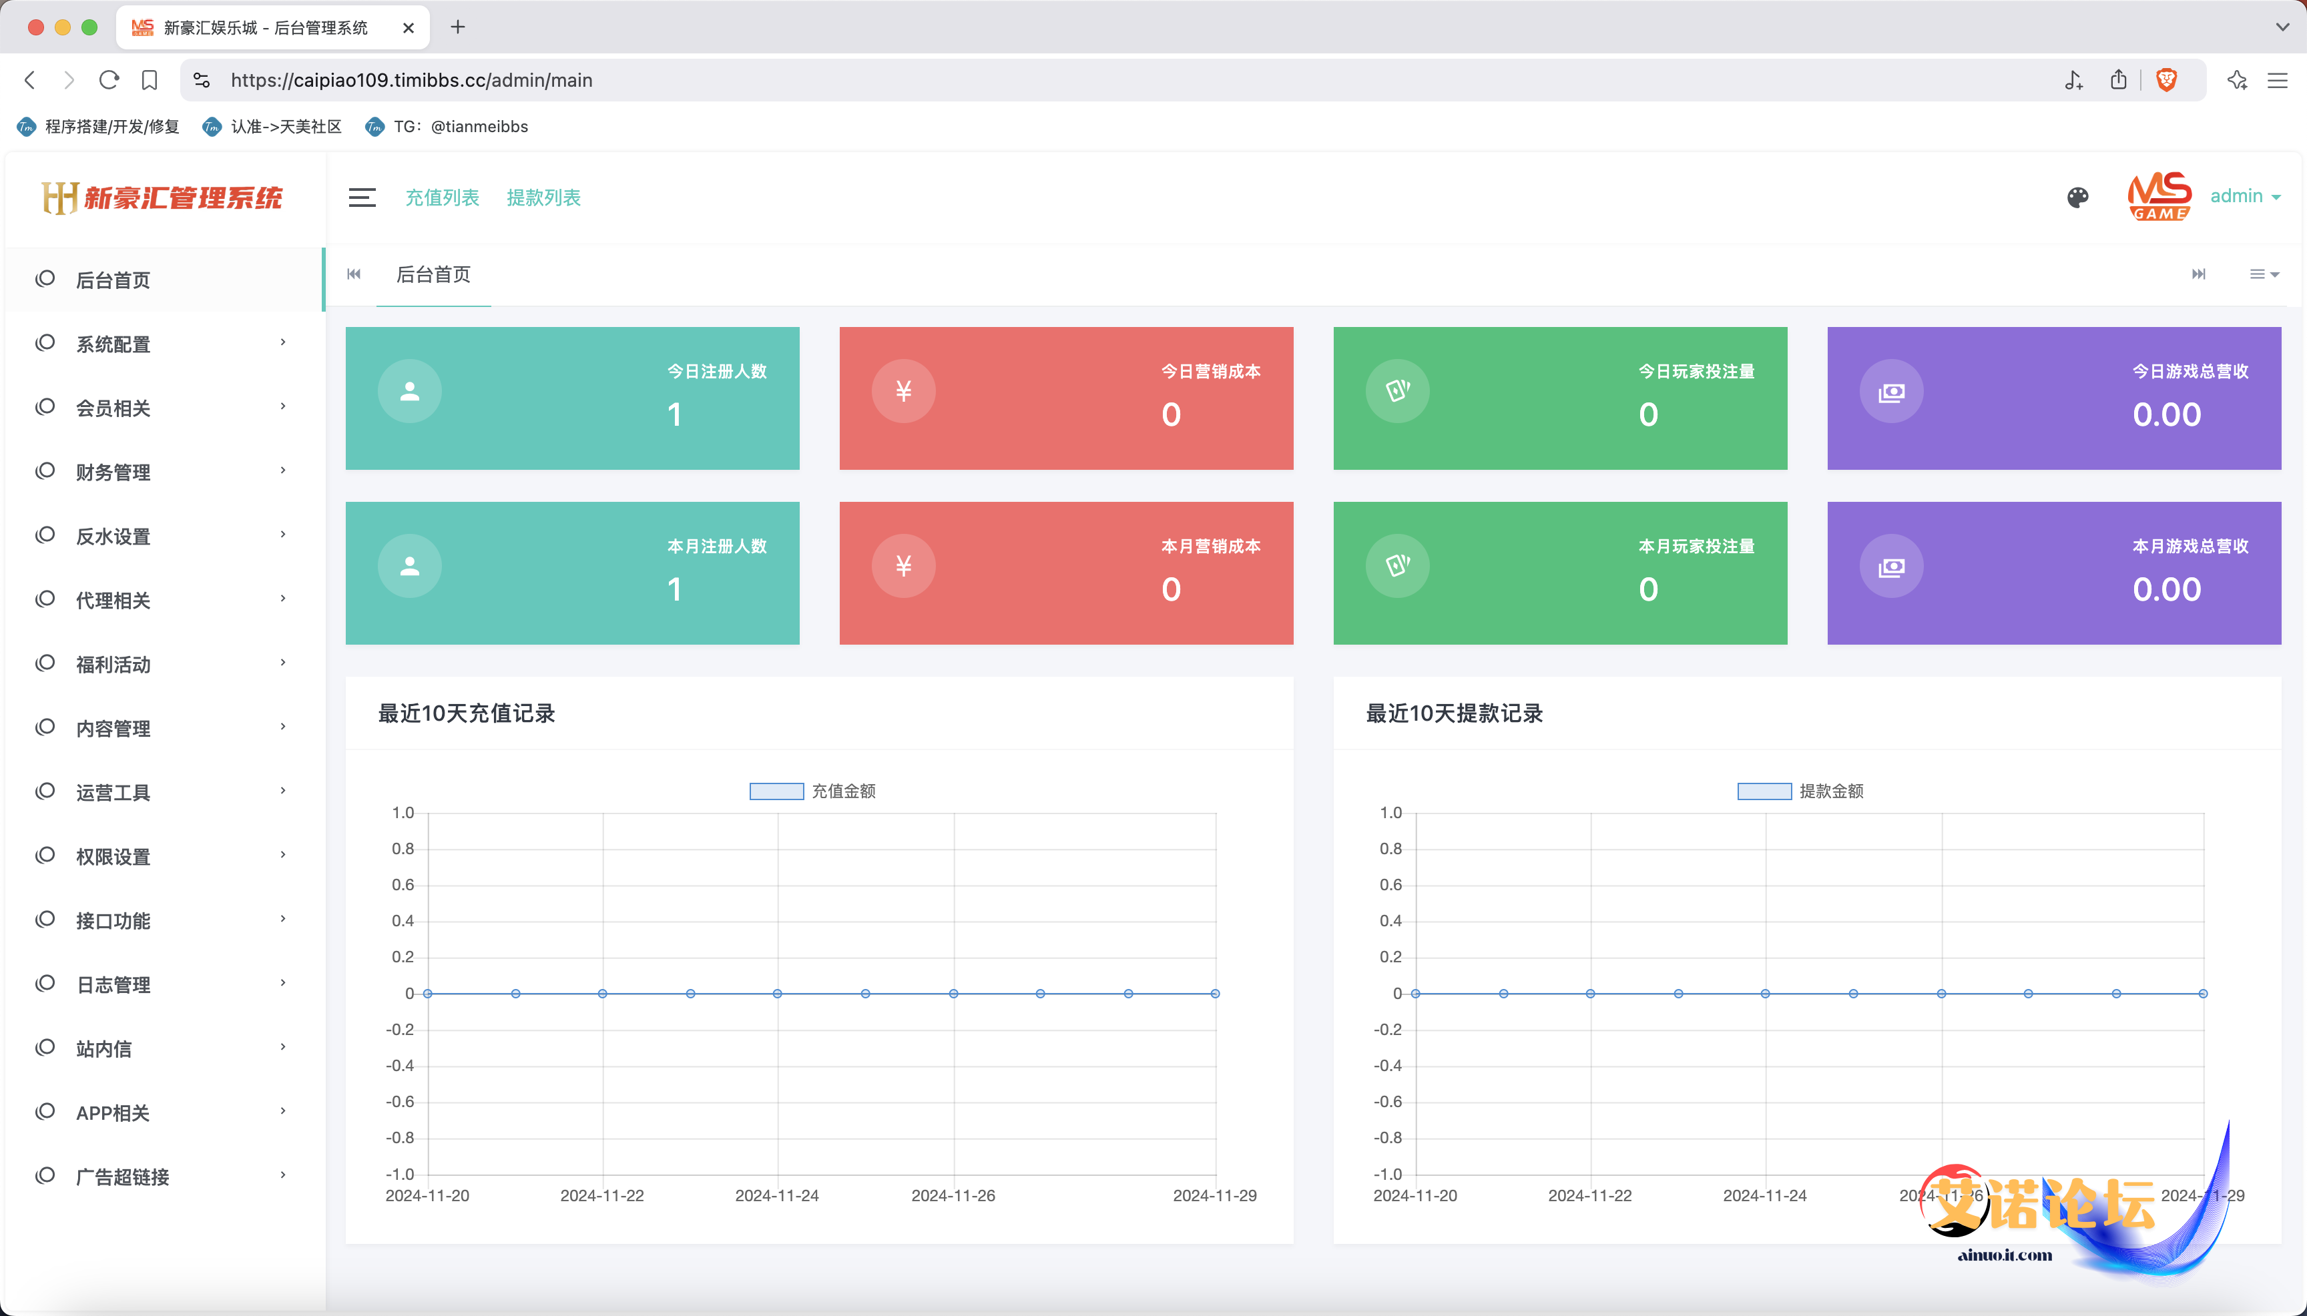This screenshot has width=2307, height=1316.
Task: Open the Brave shields lion icon
Action: tap(2167, 81)
